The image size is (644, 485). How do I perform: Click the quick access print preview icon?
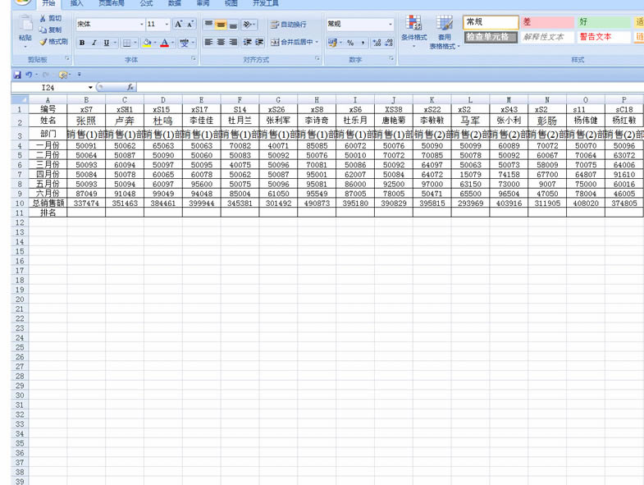(63, 75)
